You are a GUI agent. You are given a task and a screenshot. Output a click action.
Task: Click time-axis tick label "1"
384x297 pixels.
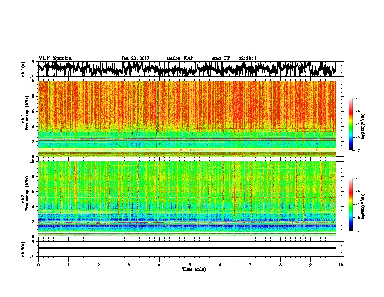[x=68, y=265]
